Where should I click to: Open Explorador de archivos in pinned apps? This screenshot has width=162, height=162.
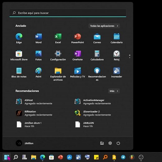point(58,74)
